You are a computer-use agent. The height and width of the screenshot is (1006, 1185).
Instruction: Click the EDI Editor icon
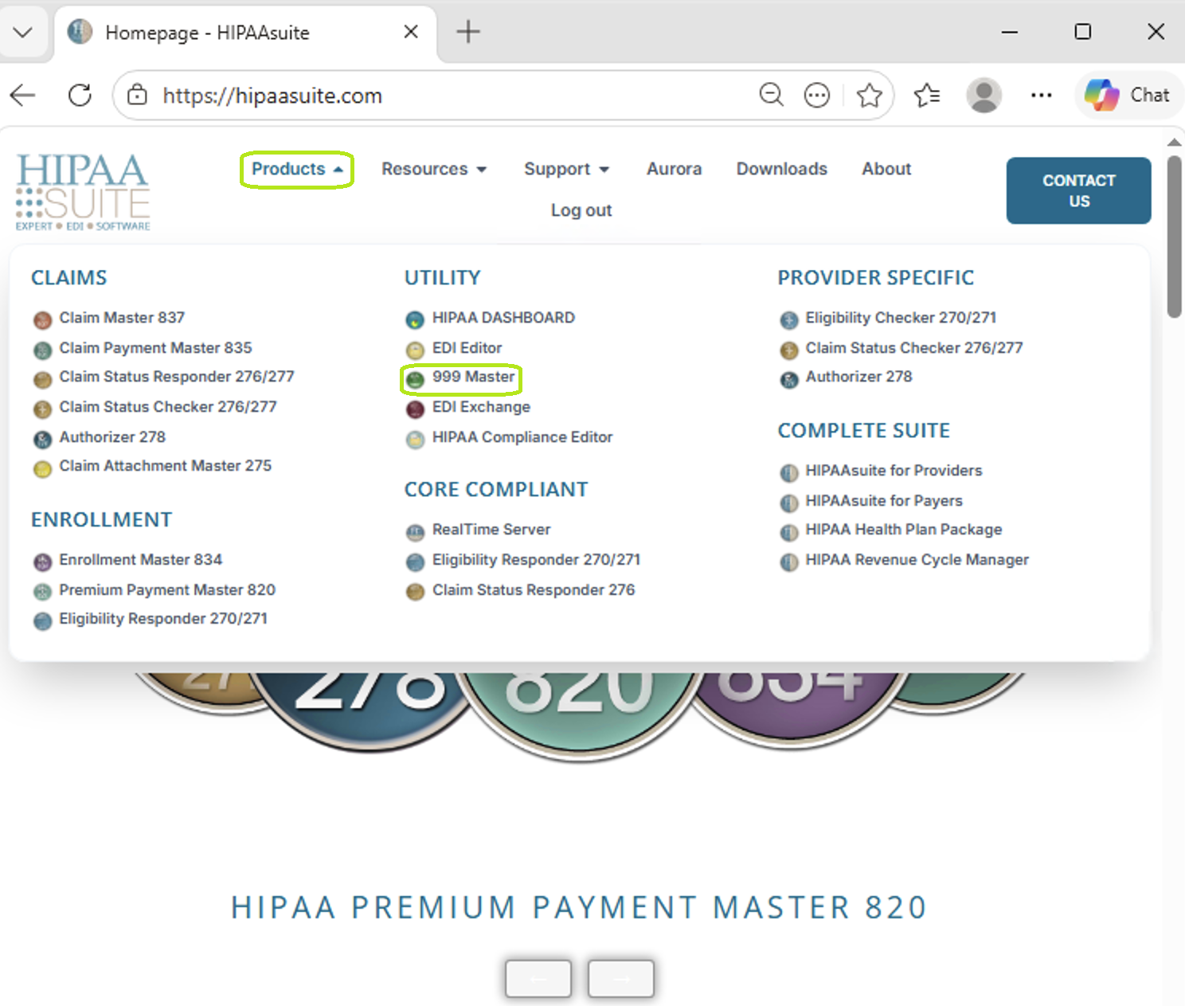pyautogui.click(x=415, y=350)
